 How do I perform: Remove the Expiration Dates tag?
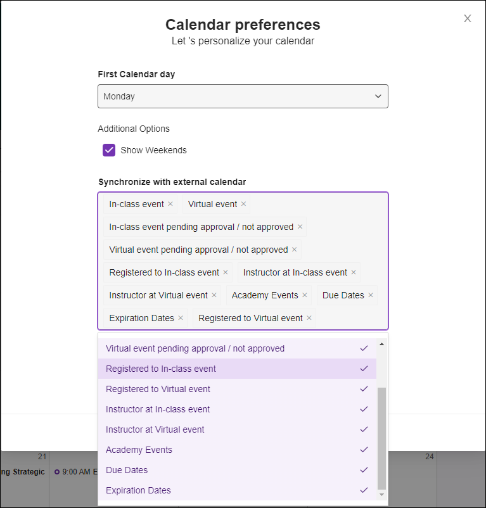point(181,318)
